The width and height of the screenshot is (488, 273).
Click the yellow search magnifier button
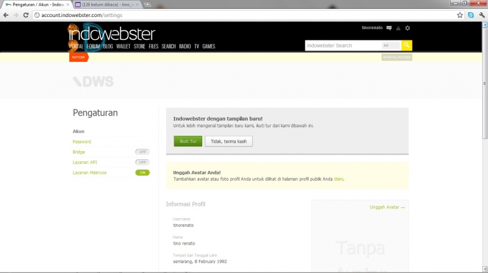tap(407, 45)
